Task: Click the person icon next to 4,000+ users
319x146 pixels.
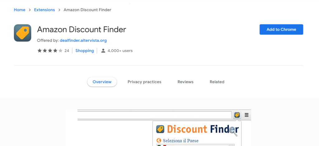Action: [x=103, y=51]
